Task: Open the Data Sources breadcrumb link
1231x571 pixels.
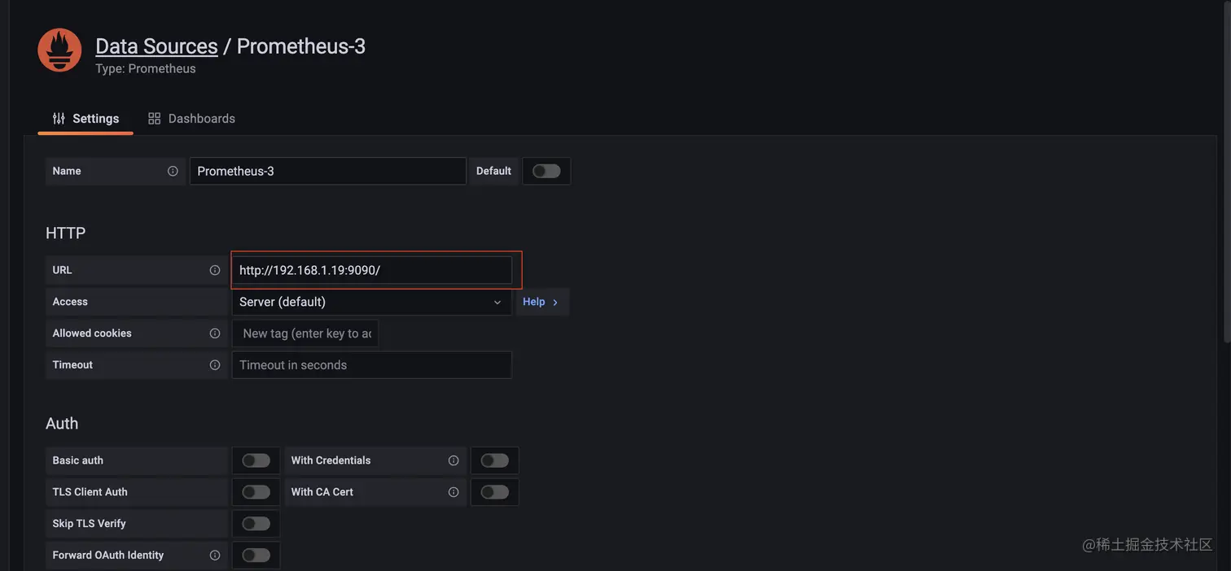Action: coord(156,46)
